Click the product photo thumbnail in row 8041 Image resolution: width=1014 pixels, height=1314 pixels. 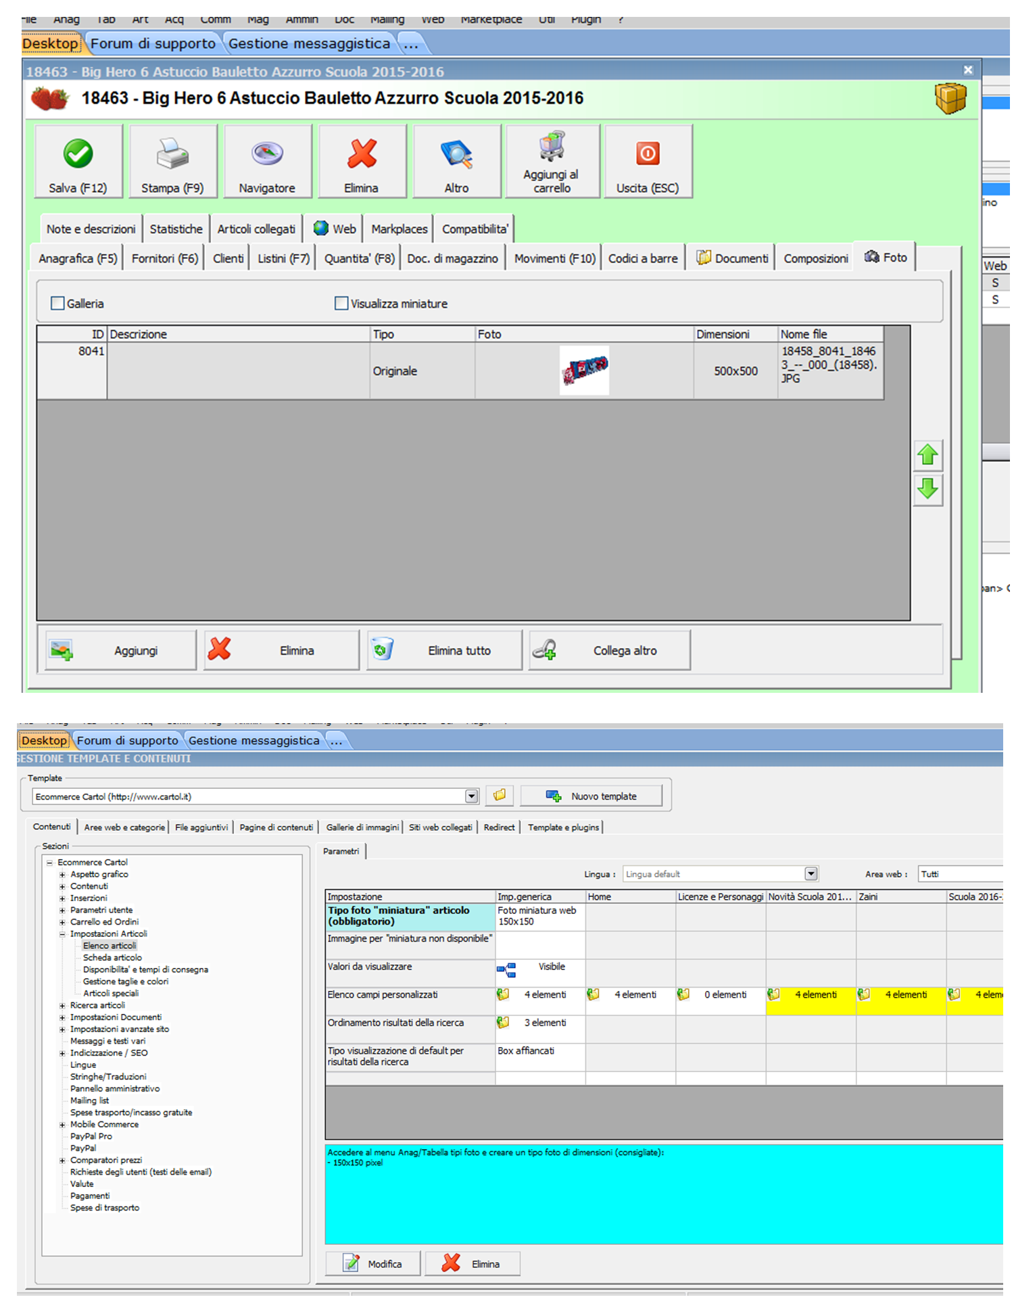coord(585,370)
